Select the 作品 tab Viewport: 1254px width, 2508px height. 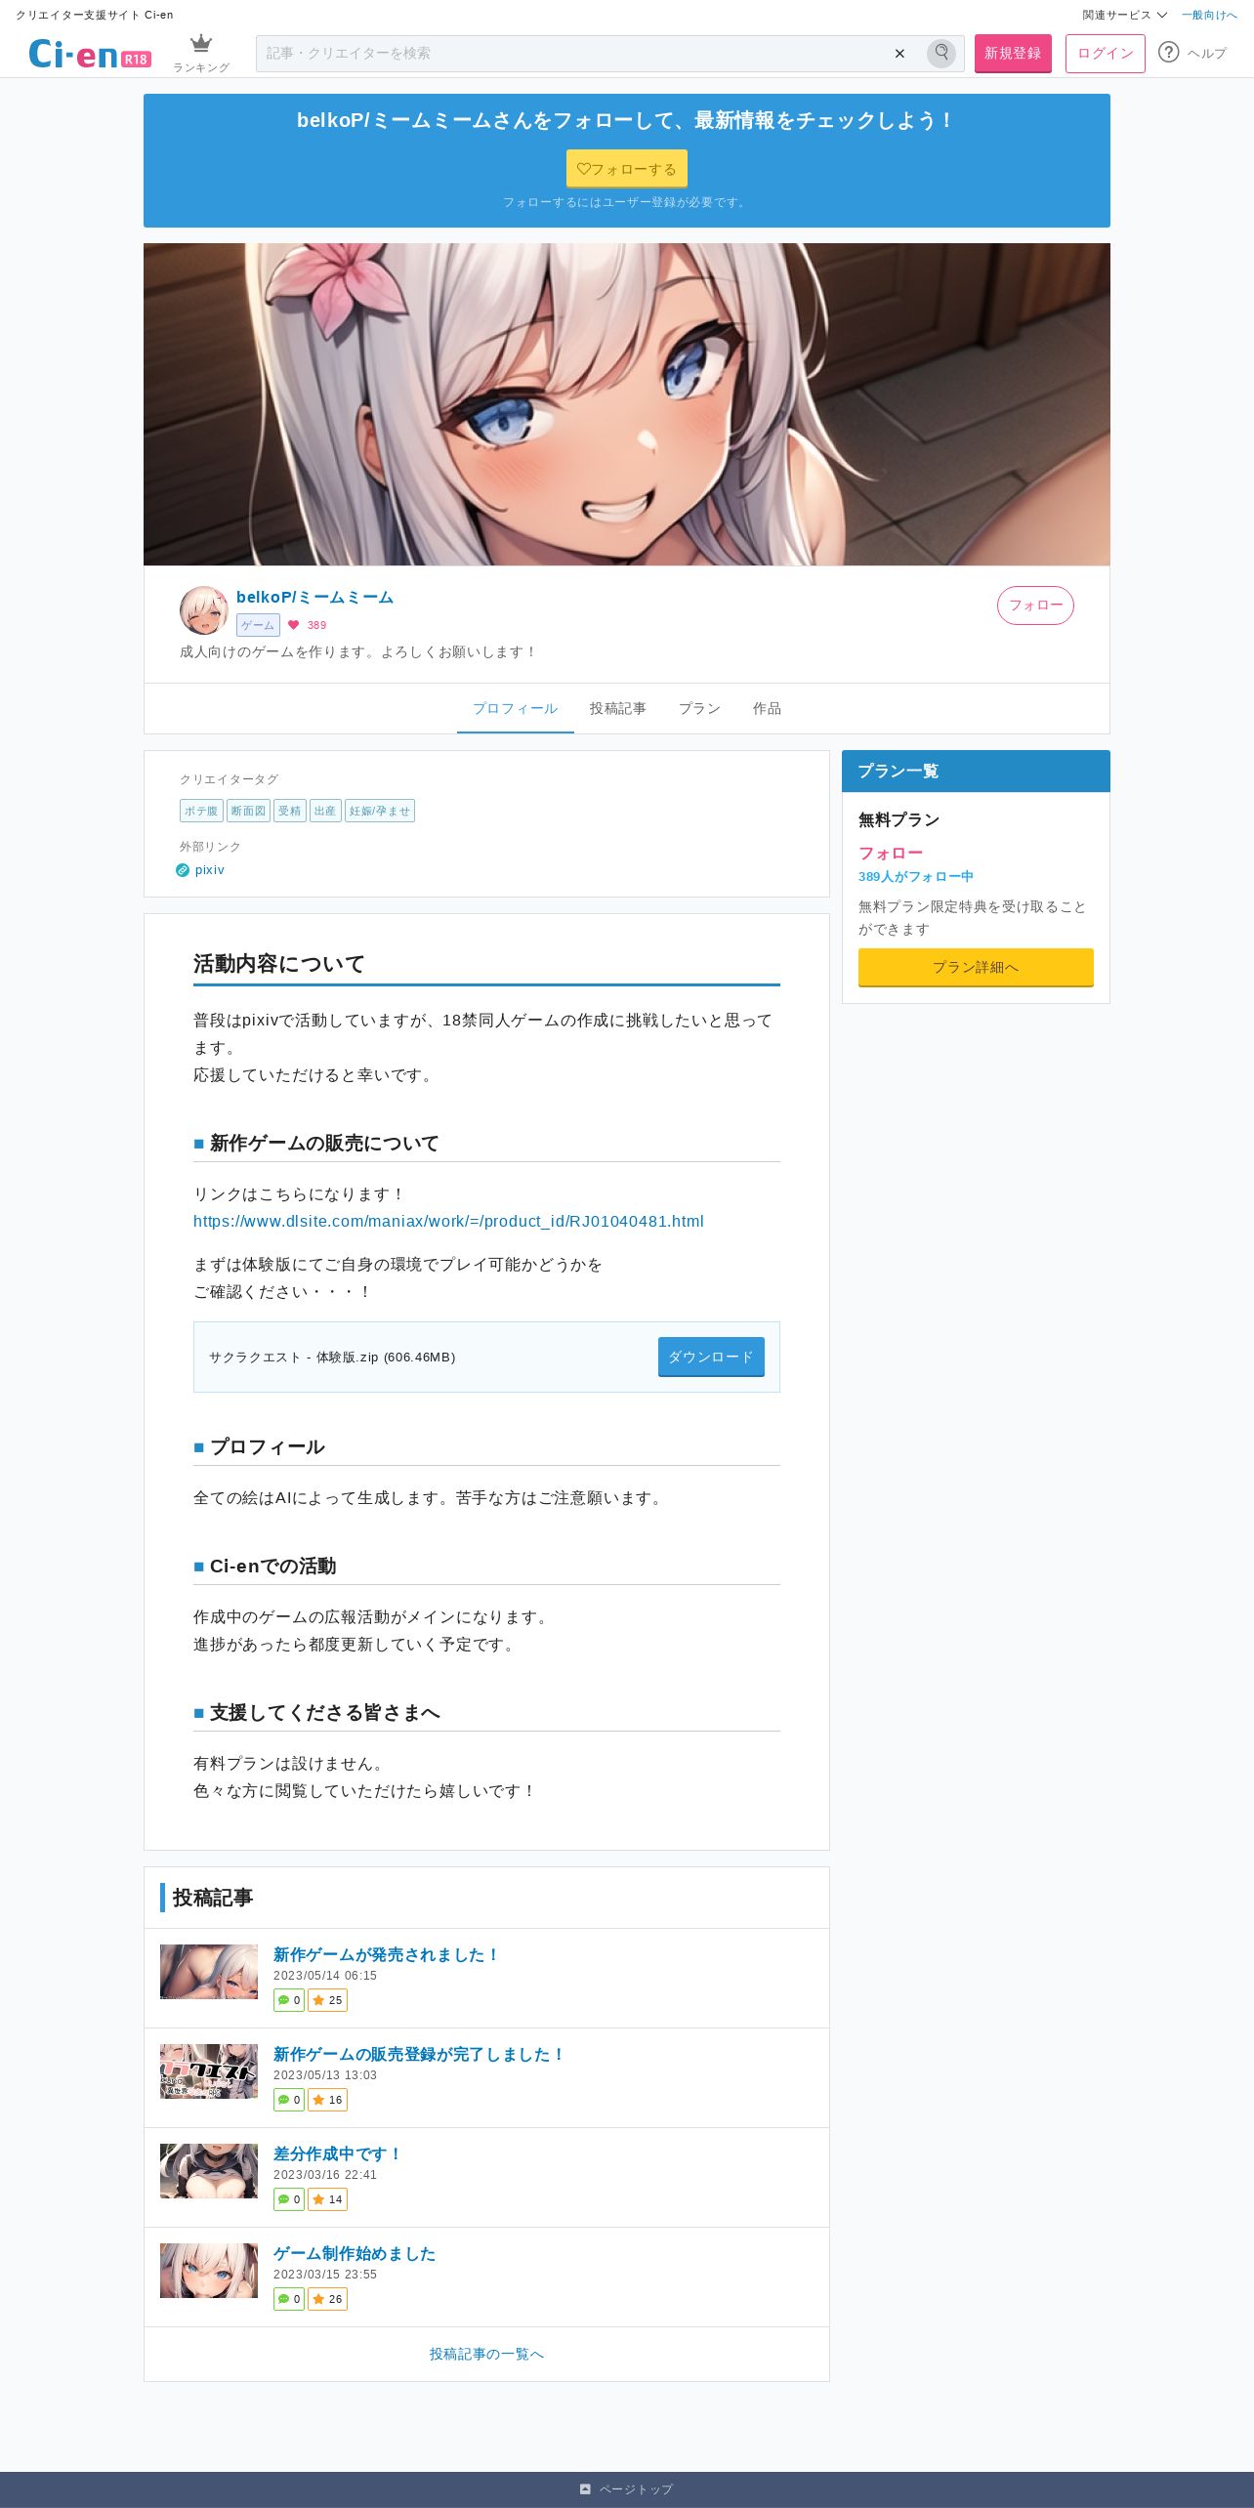point(767,708)
